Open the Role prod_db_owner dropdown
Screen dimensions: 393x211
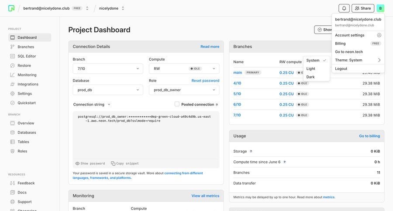click(184, 90)
